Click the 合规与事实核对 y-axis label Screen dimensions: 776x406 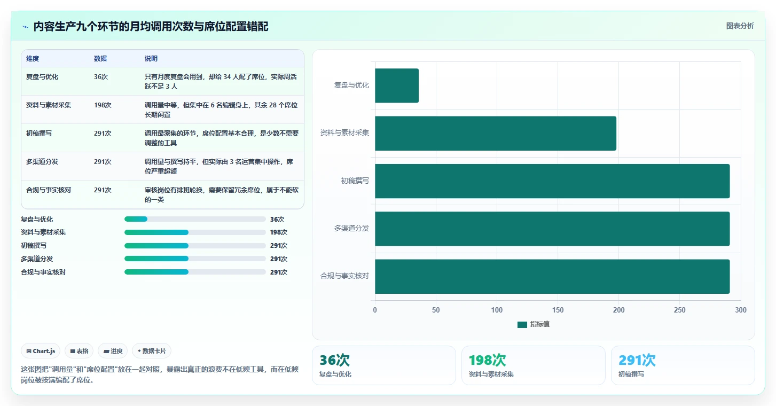click(345, 276)
